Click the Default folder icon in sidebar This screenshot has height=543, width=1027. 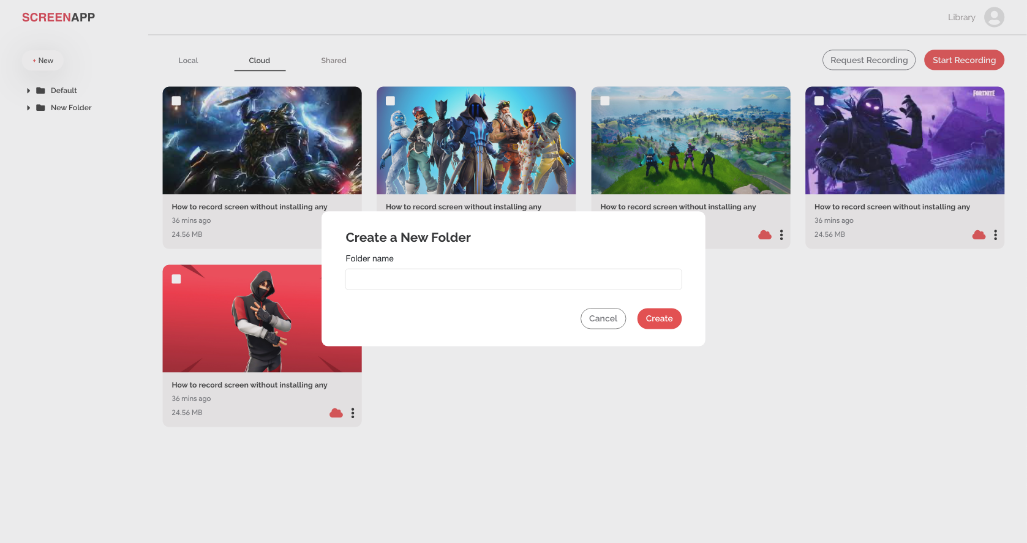pyautogui.click(x=40, y=91)
